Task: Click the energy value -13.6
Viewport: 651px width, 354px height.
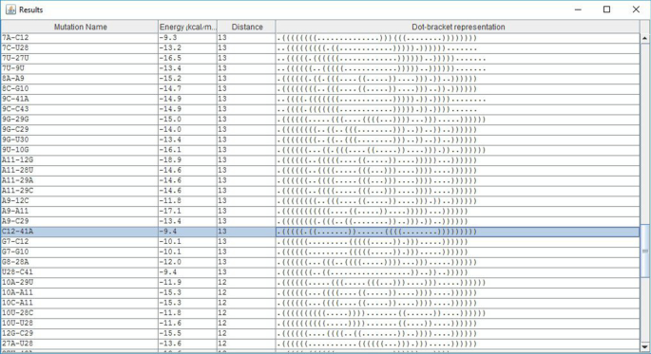Action: tap(170, 344)
